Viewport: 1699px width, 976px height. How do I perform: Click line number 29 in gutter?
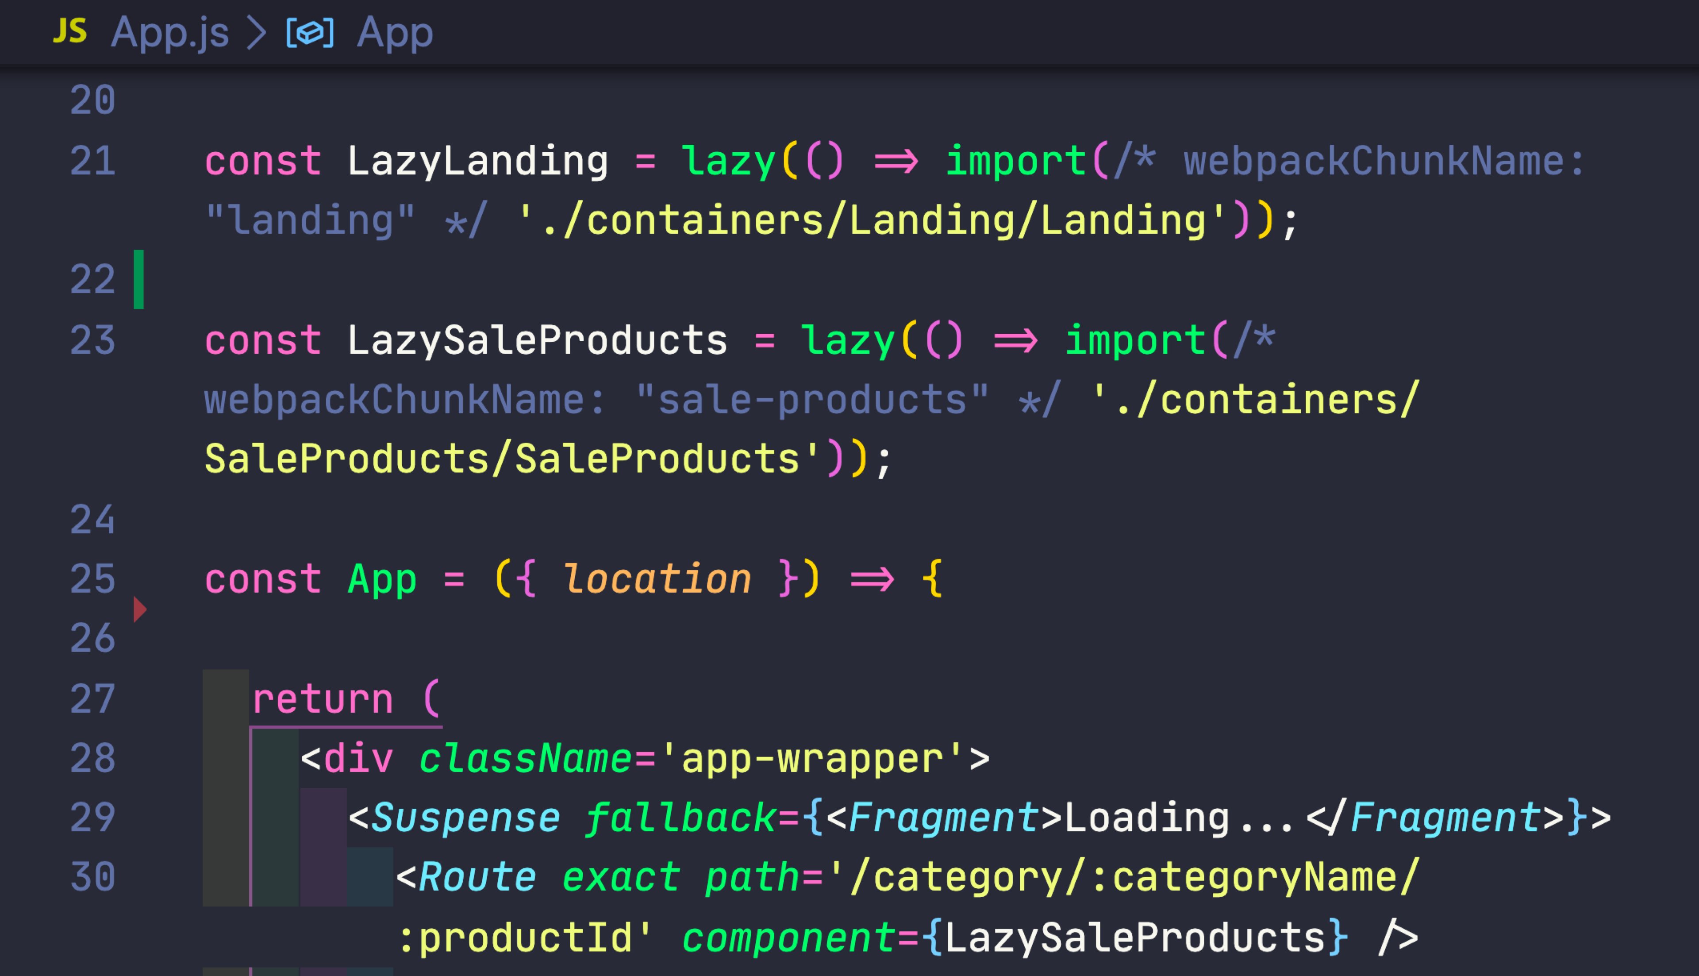tap(92, 818)
